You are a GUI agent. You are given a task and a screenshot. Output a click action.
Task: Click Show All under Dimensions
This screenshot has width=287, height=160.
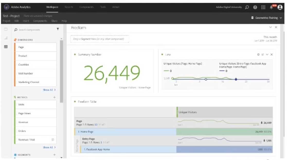click(49, 90)
